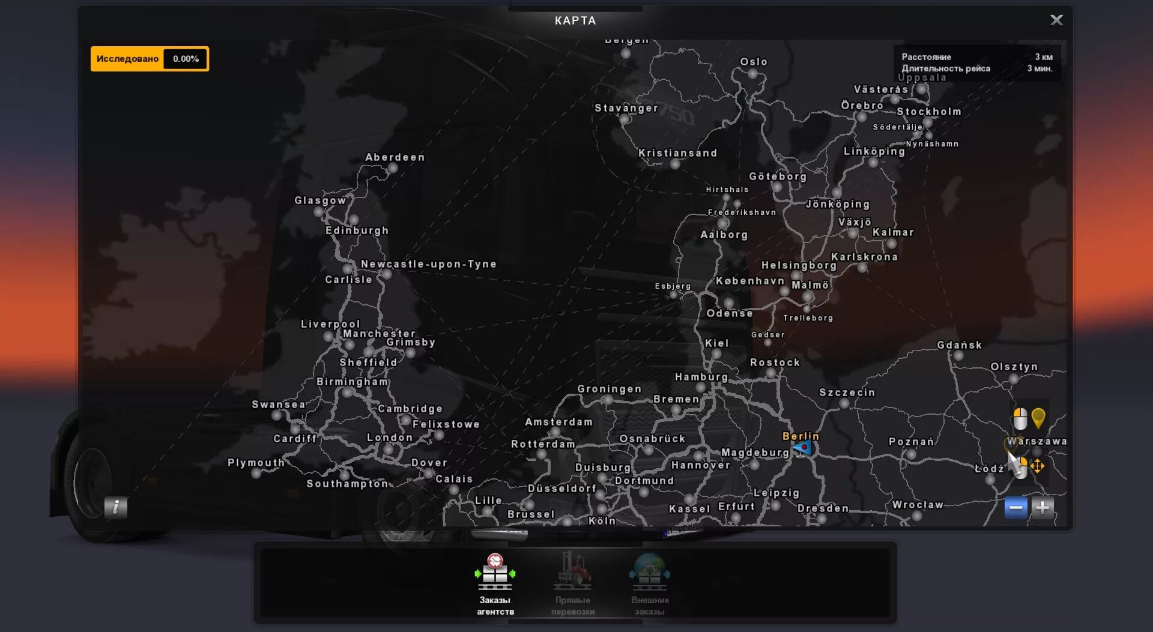
Task: Select the Osnabrück city label
Action: coord(652,439)
